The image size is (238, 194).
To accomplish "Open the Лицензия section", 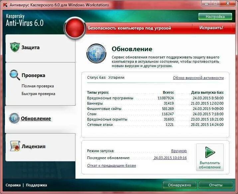I will coord(33,146).
